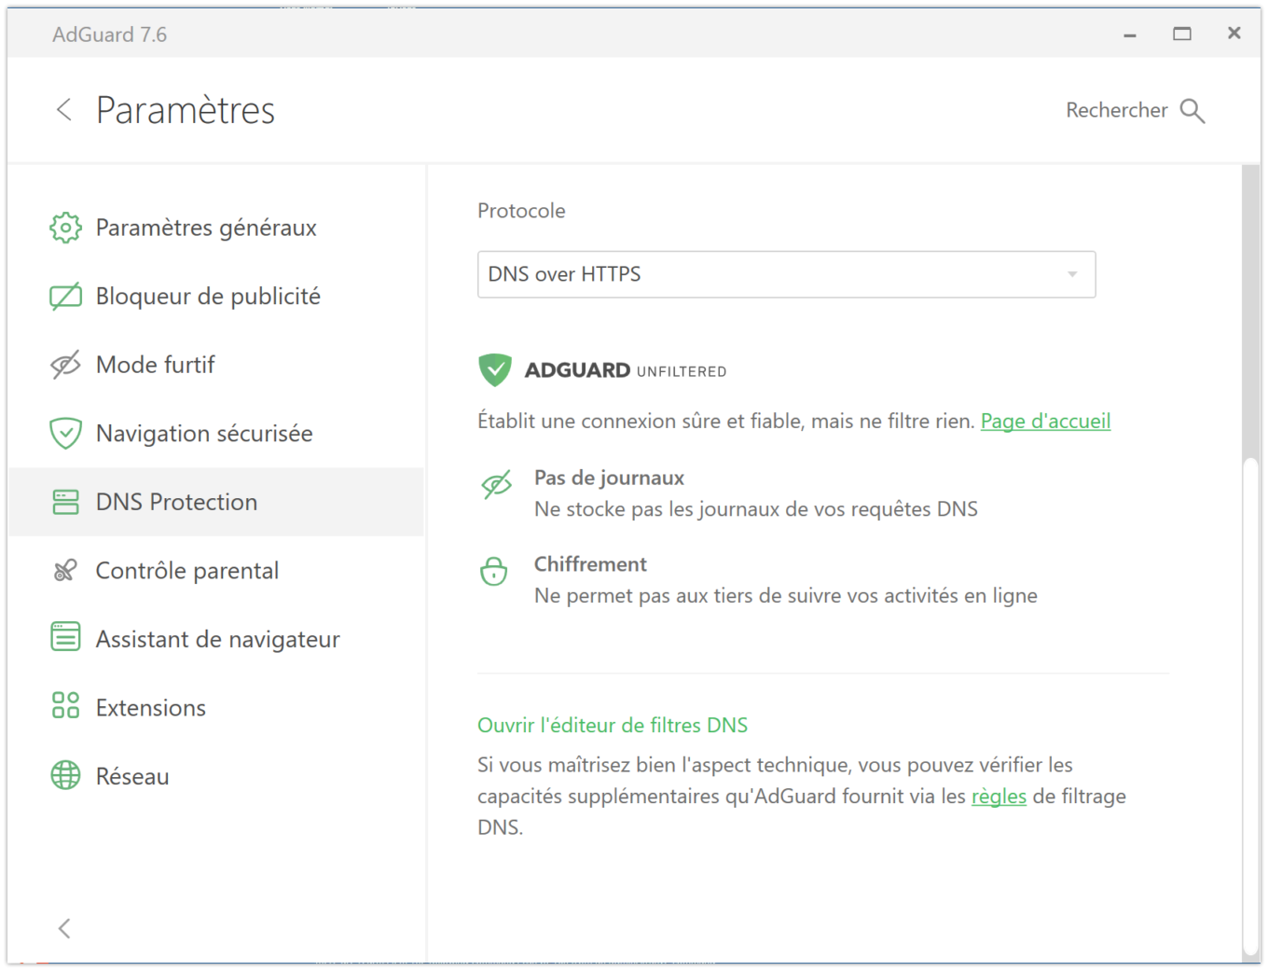The height and width of the screenshot is (971, 1268).
Task: Click the Pas de journaux eye icon
Action: [x=496, y=484]
